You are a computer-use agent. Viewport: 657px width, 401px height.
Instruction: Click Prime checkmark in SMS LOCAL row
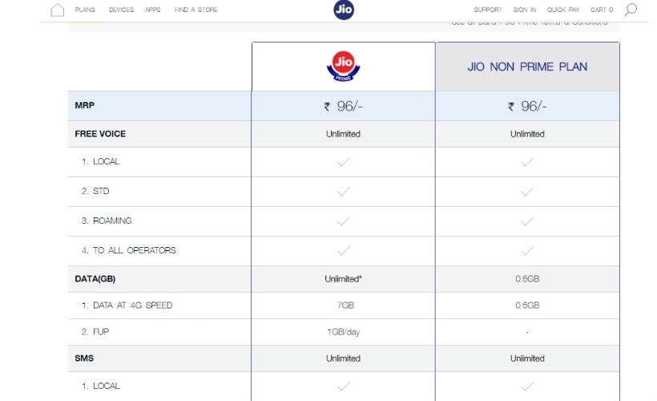click(343, 387)
